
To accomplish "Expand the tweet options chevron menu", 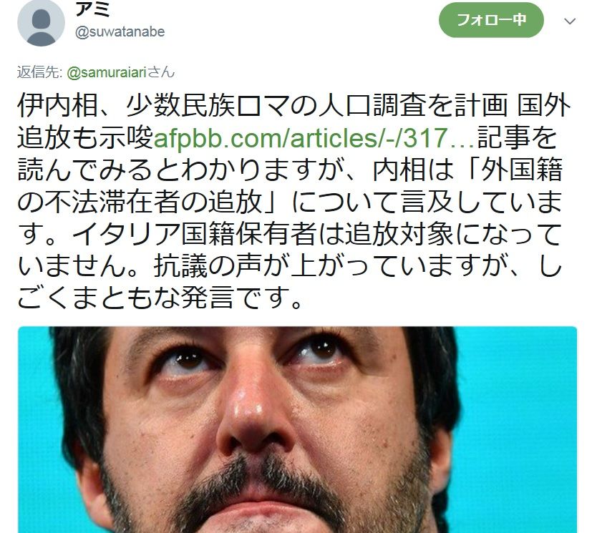I will 570,21.
